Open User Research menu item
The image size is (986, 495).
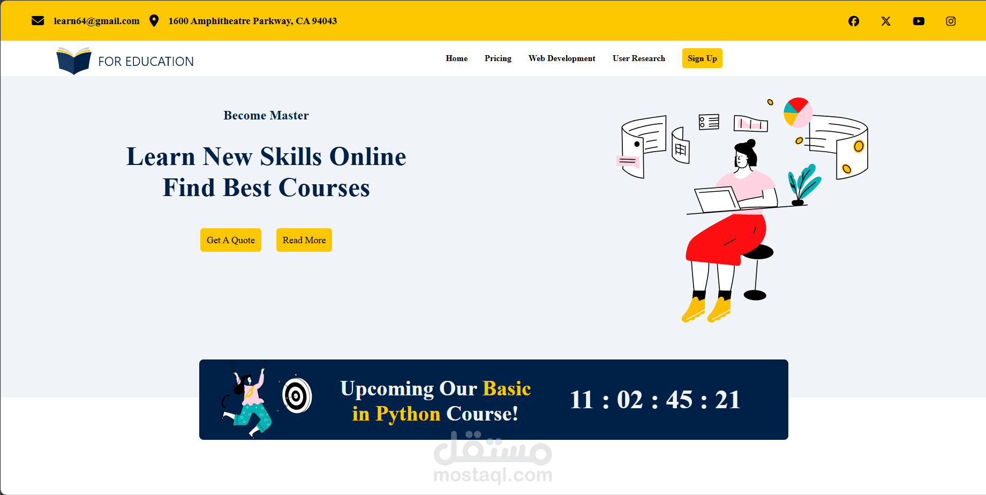click(638, 58)
